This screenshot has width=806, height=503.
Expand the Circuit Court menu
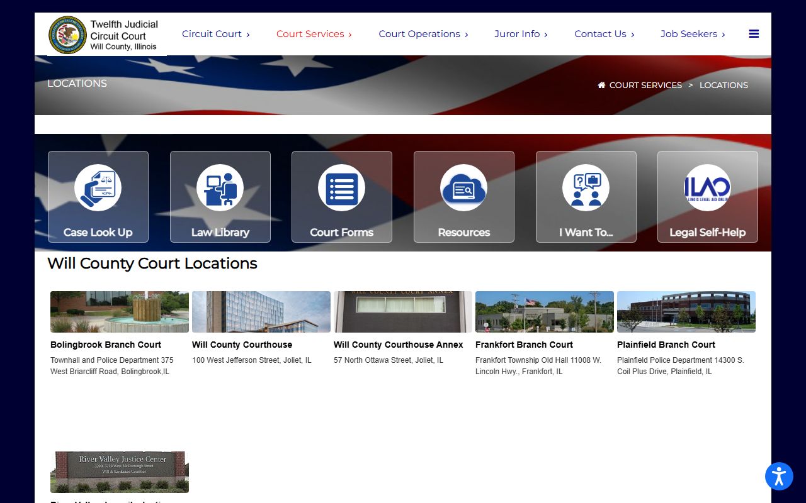click(x=216, y=34)
